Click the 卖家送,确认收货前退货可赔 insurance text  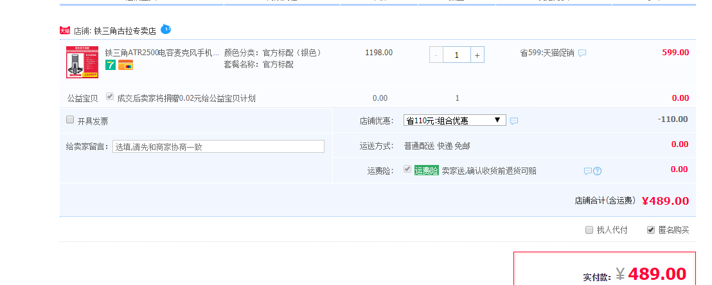click(489, 171)
